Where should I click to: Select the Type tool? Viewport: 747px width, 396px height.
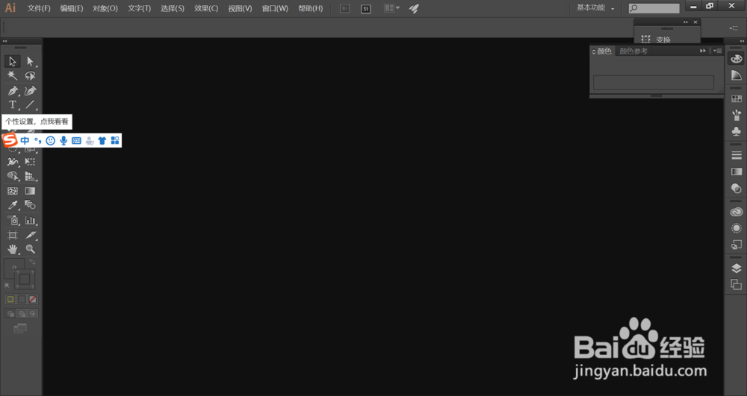[x=13, y=104]
